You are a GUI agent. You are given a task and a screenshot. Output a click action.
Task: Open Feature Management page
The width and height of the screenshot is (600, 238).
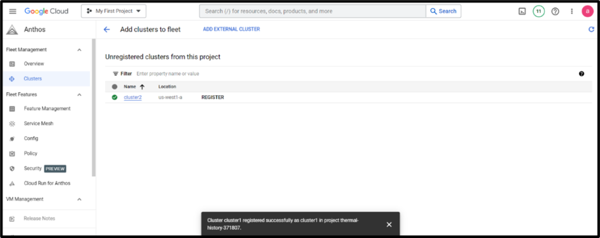click(47, 109)
